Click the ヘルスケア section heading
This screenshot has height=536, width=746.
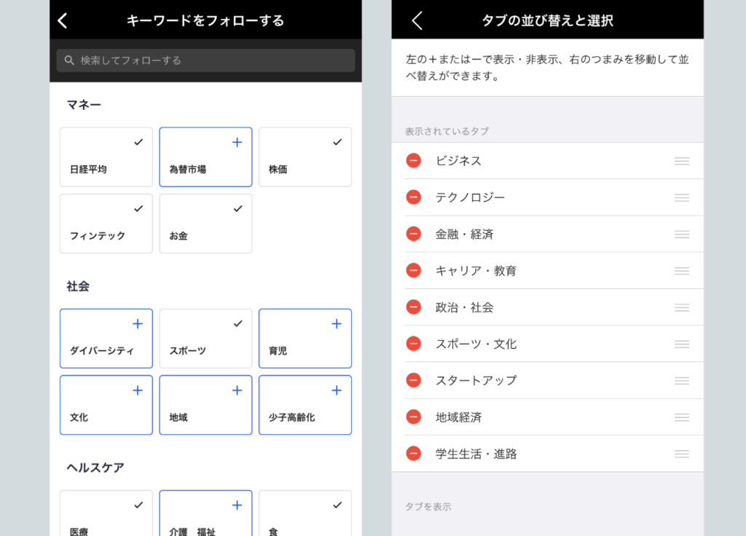click(x=95, y=468)
